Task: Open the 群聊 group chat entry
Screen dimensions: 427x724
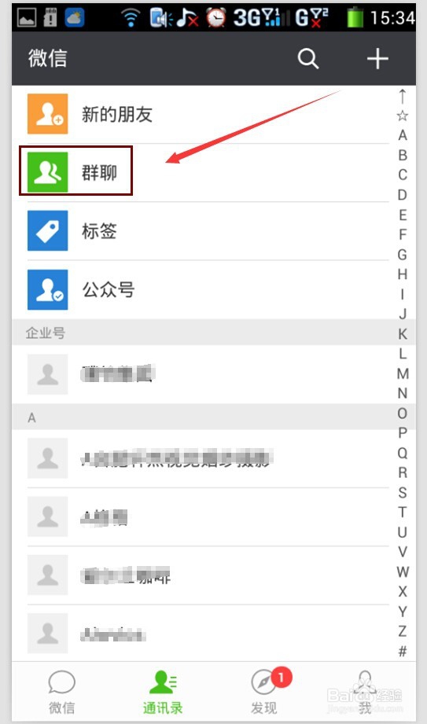Action: (201, 172)
